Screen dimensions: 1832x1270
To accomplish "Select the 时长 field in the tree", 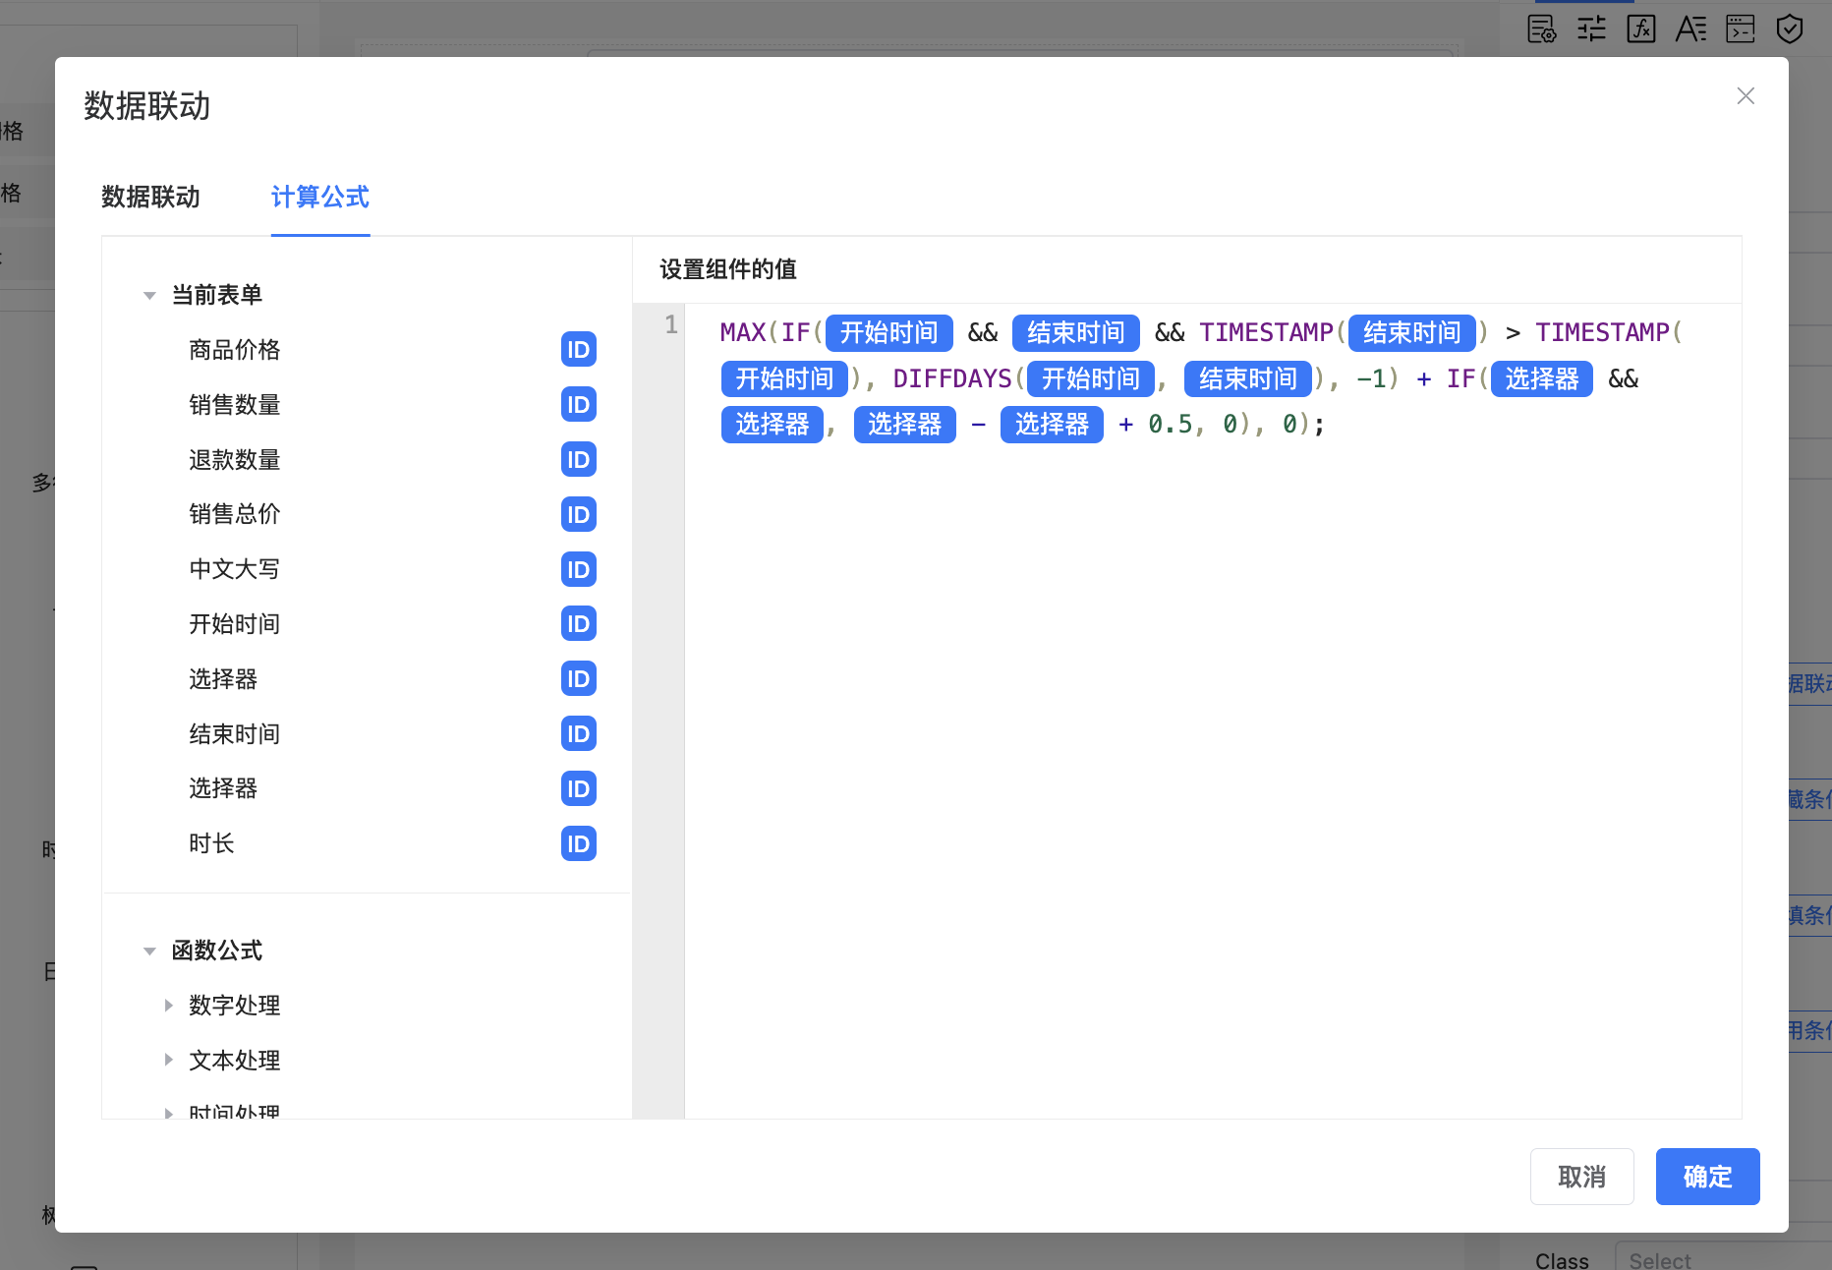I will tap(211, 843).
